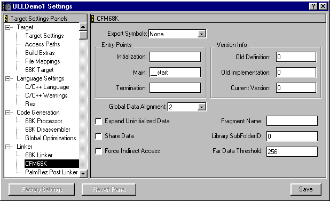330x201 pixels.
Task: Select 68K Disassembler panel
Action: [48, 130]
